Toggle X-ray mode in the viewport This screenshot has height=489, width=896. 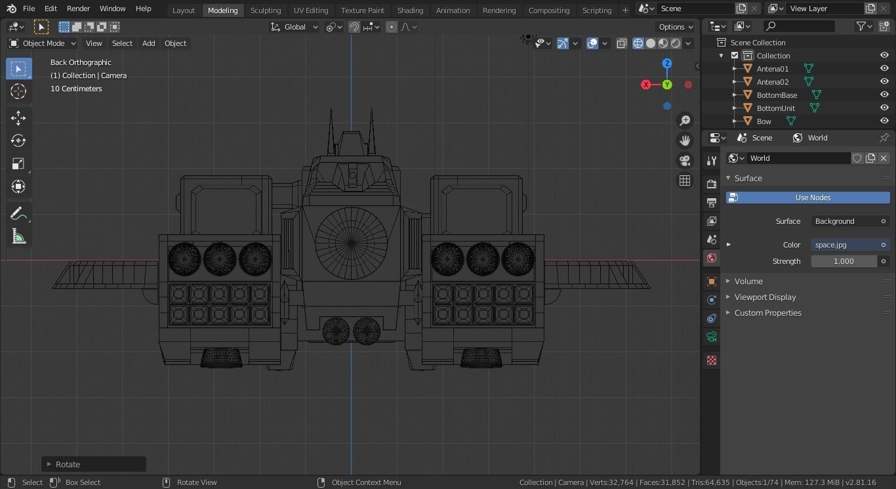point(621,43)
